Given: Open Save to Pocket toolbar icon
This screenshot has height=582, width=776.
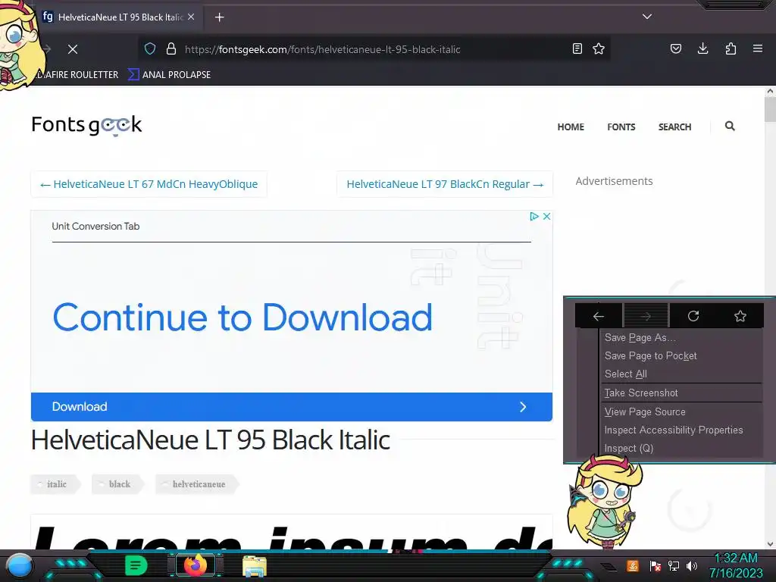Looking at the screenshot, I should (x=675, y=48).
